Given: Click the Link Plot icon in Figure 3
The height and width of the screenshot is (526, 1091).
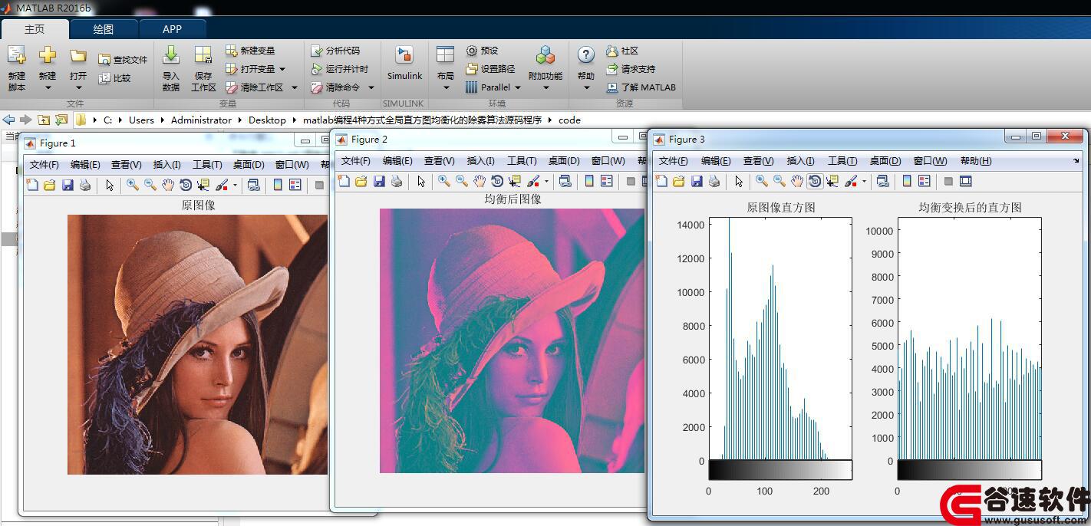Looking at the screenshot, I should click(883, 181).
